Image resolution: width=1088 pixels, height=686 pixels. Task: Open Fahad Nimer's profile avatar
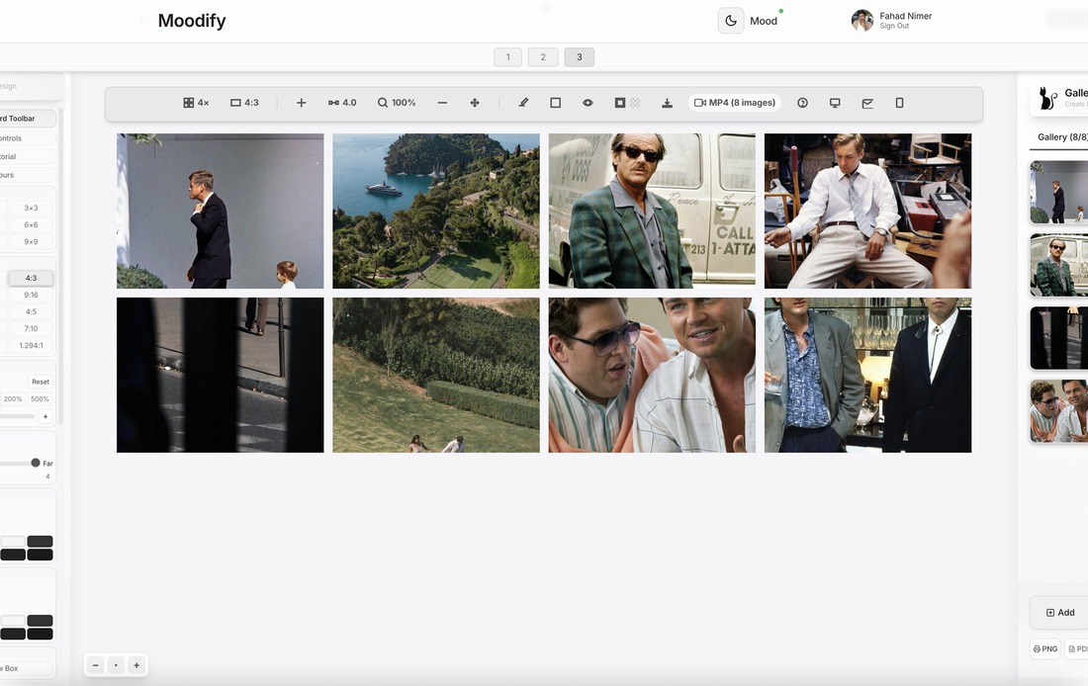click(861, 21)
